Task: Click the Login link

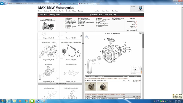Action: point(97,11)
